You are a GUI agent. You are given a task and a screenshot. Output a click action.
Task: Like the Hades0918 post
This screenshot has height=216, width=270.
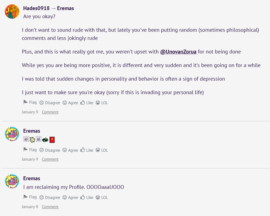click(x=87, y=103)
